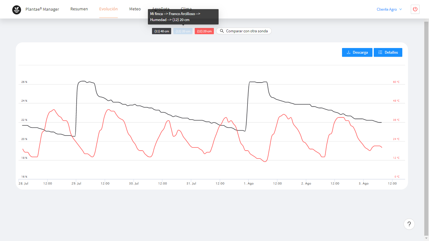The width and height of the screenshot is (429, 241).
Task: Click the 18 % axis label
Action: (x=24, y=158)
